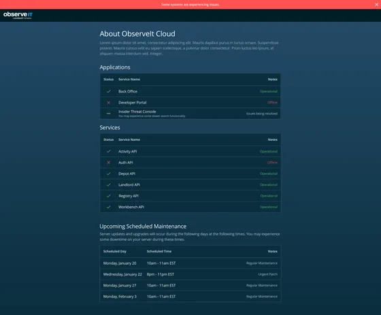Click January 20 Regular Maintenance note
Viewport: 381px width, 315px height.
point(262,263)
